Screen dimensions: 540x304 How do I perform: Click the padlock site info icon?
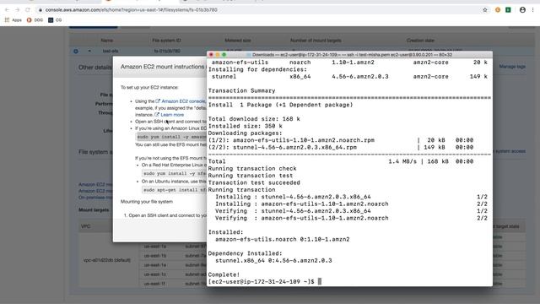coord(40,10)
